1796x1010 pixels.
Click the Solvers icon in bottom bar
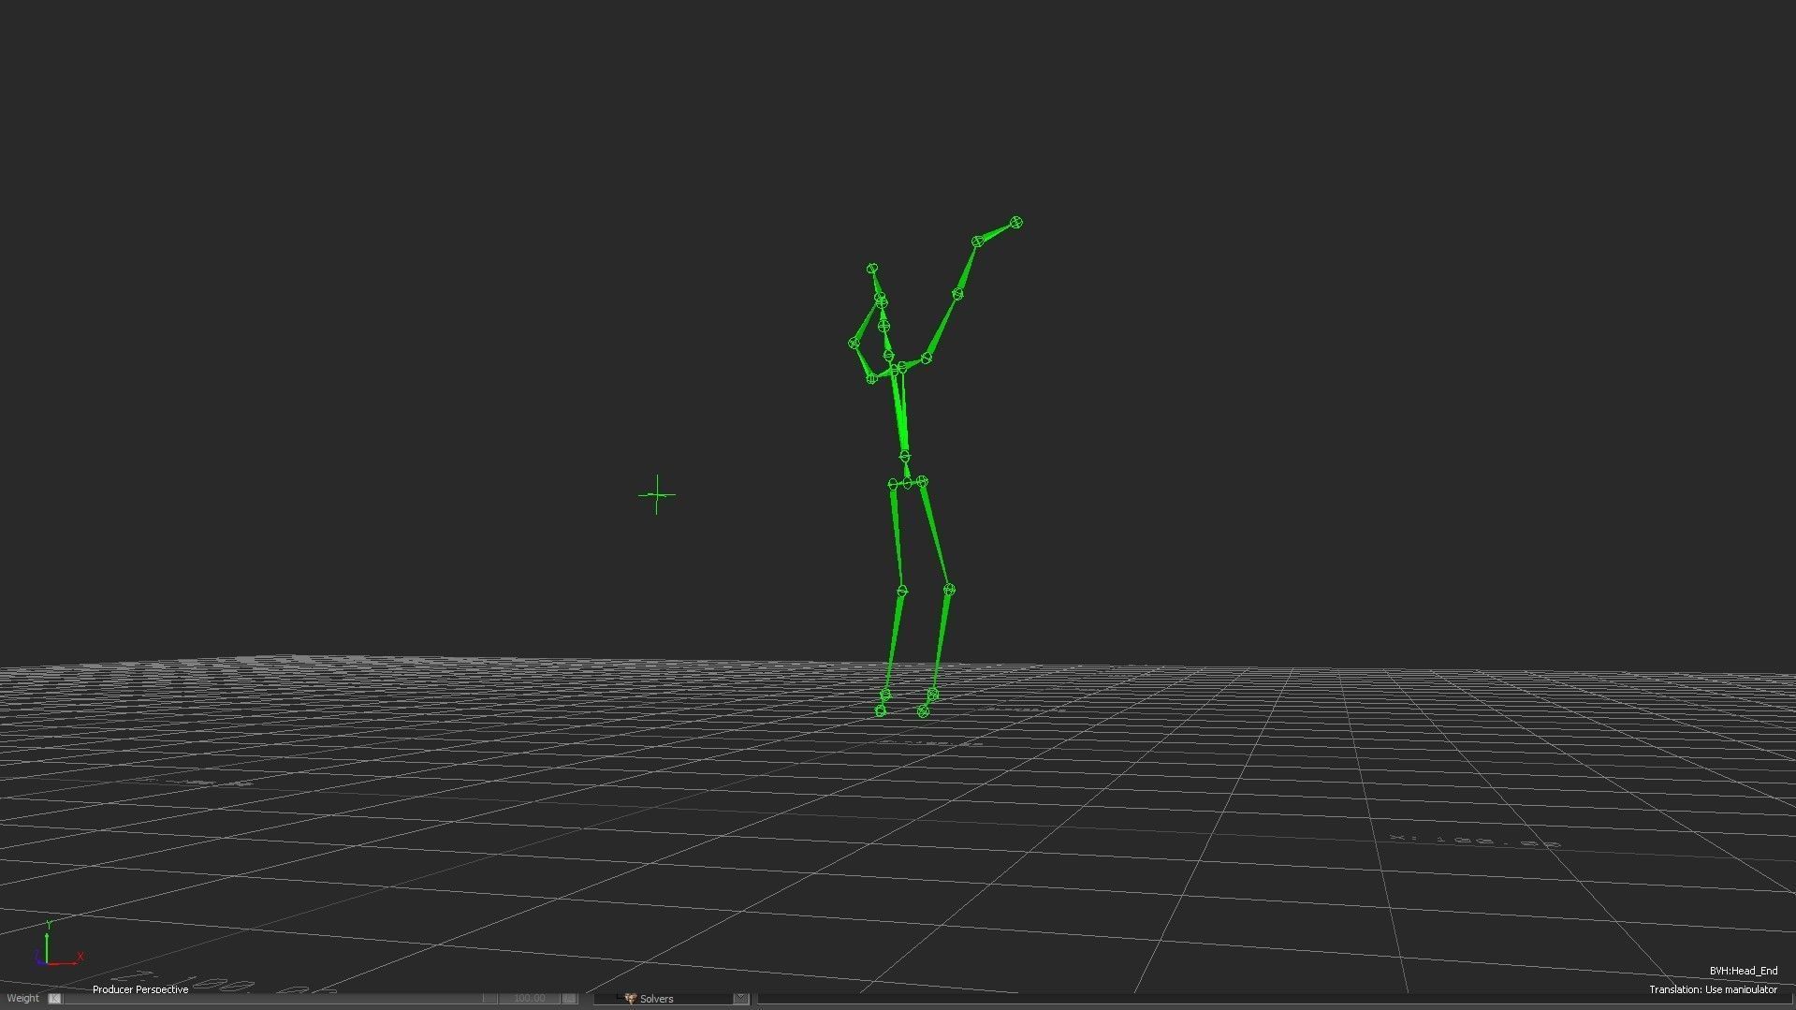pos(630,999)
